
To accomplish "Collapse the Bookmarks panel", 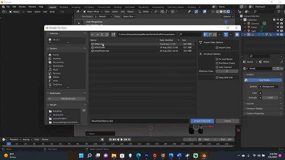I will [x=48, y=93].
